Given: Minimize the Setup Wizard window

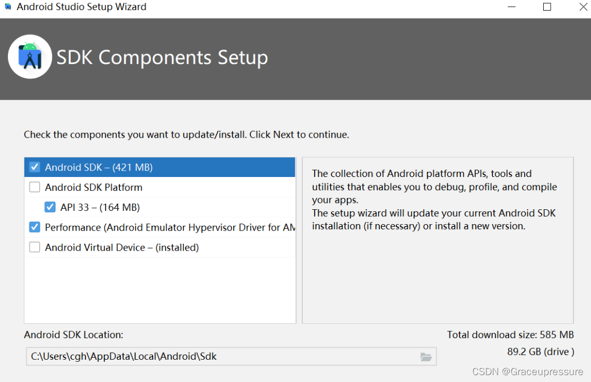Looking at the screenshot, I should [511, 7].
